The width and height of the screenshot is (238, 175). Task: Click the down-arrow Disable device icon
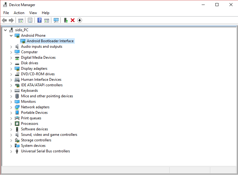click(80, 20)
